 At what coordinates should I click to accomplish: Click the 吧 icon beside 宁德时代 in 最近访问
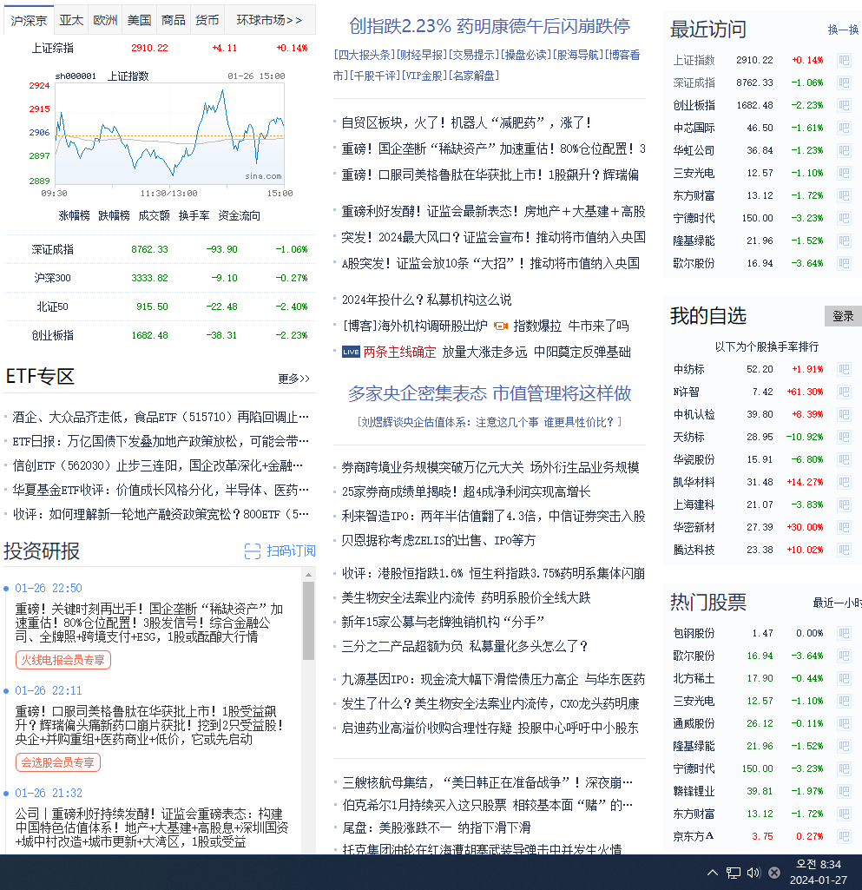coord(844,218)
